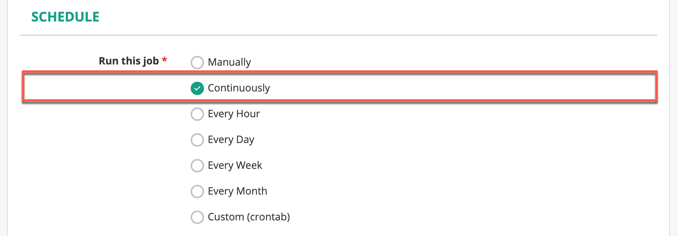Image resolution: width=678 pixels, height=236 pixels.
Task: Click the Every Week label text
Action: click(235, 165)
